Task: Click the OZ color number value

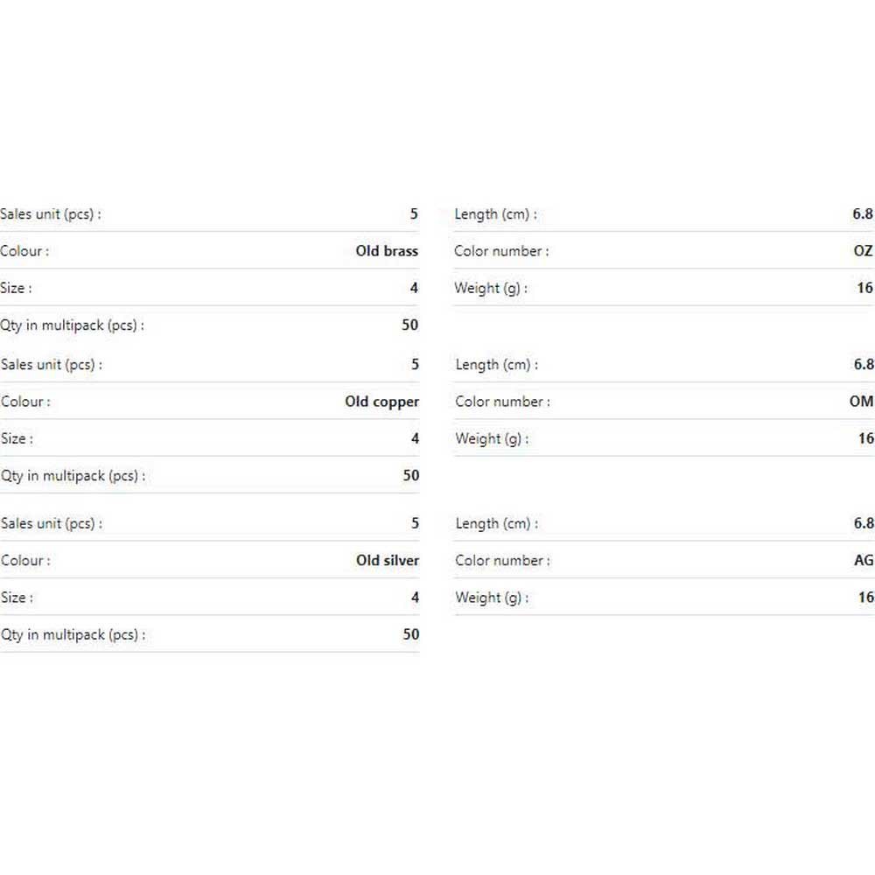Action: (863, 251)
